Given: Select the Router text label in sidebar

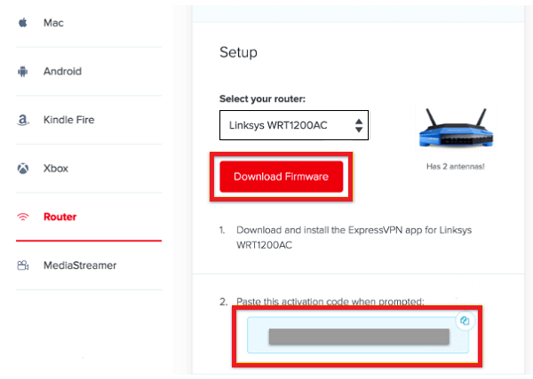Looking at the screenshot, I should pos(60,217).
